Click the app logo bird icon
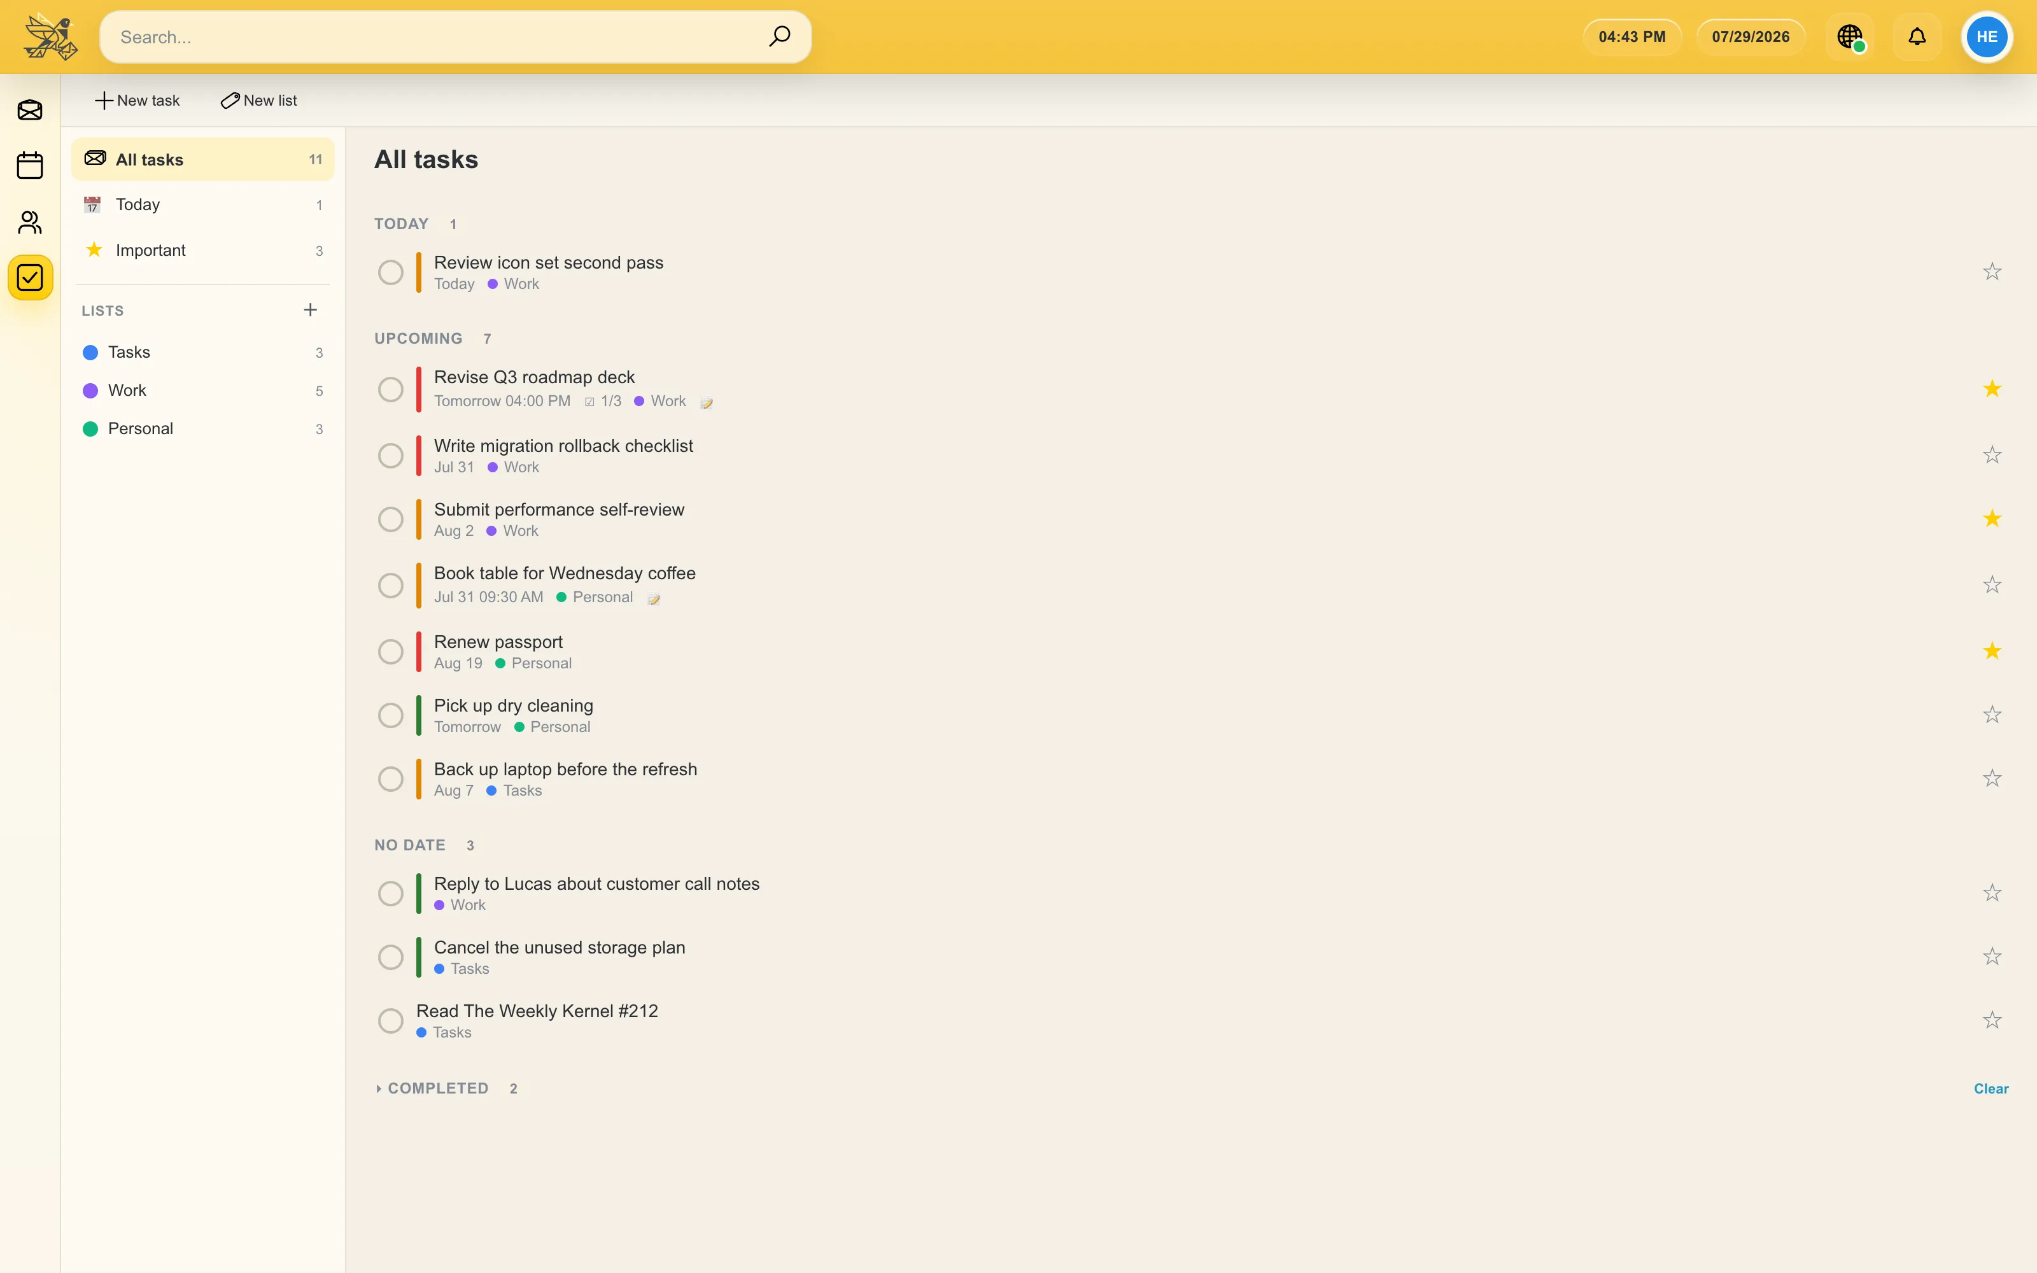Viewport: 2037px width, 1273px height. point(50,37)
